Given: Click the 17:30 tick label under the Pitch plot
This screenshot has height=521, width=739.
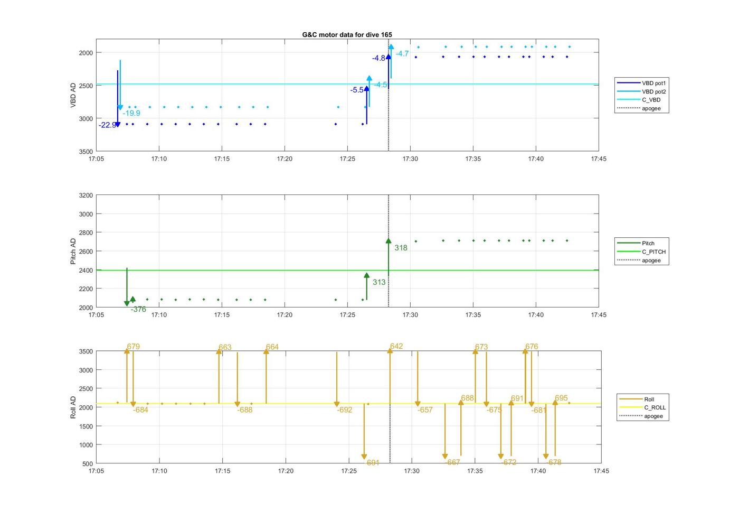Looking at the screenshot, I should (410, 314).
